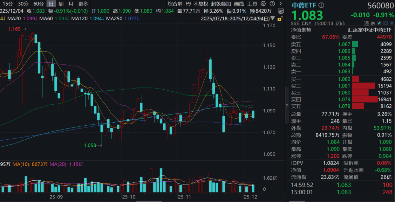Open the settings gear in the top toolbar

[x=263, y=4]
